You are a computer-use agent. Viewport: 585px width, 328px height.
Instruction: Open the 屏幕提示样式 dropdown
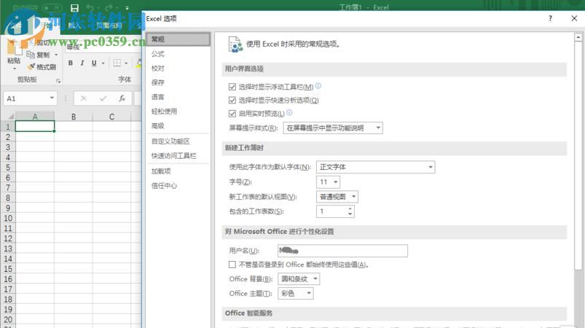coord(333,128)
